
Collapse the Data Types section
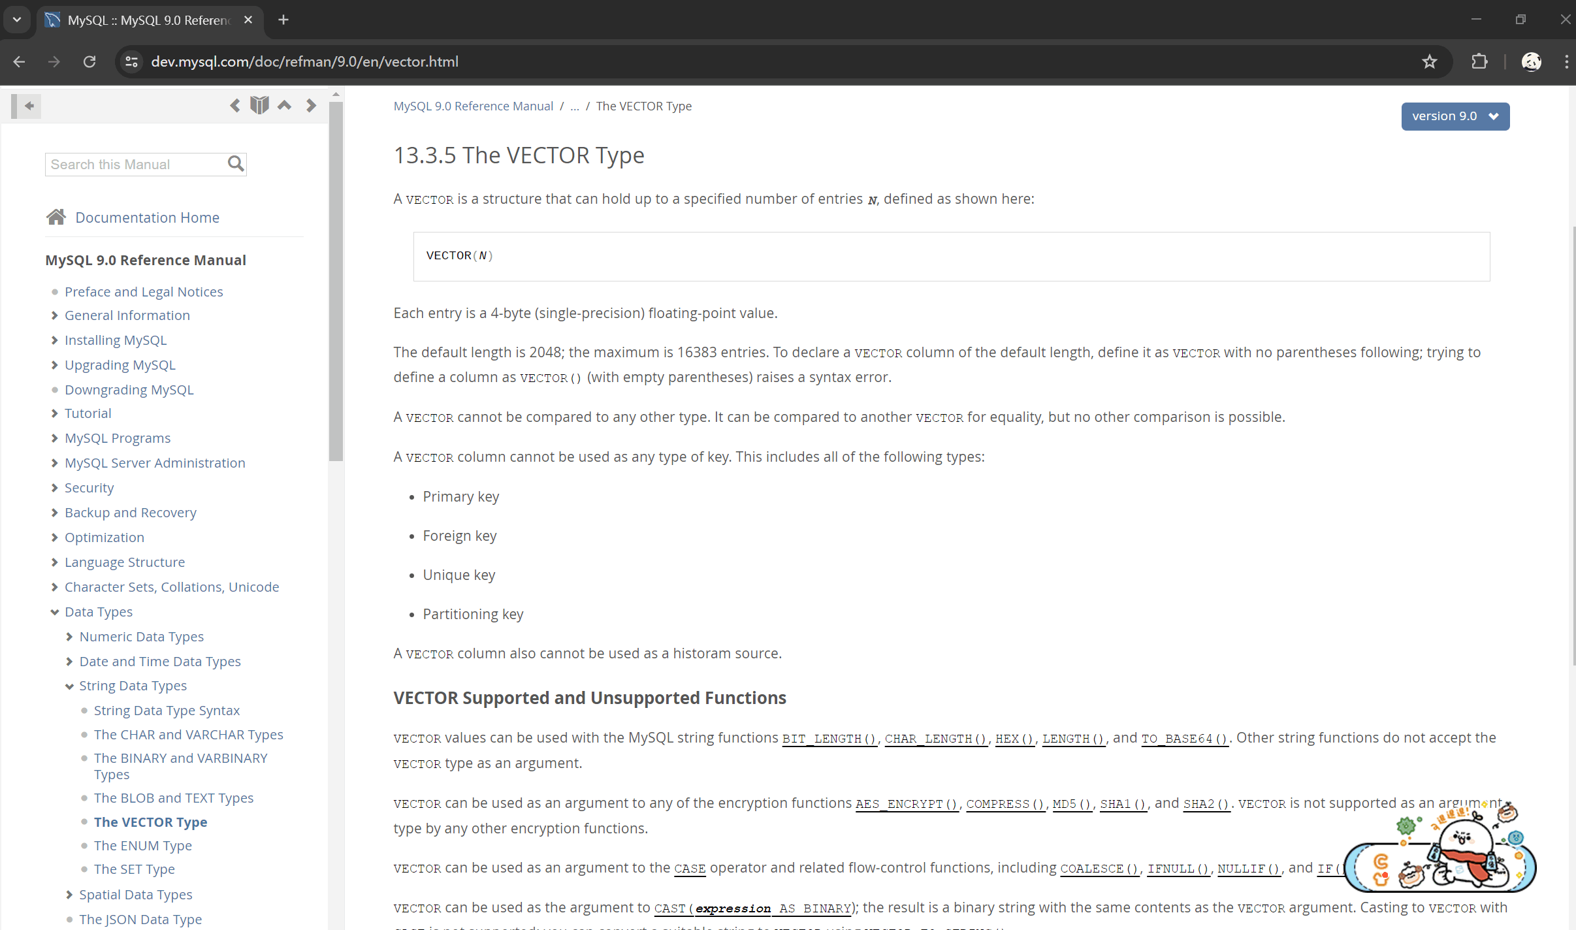pos(55,612)
